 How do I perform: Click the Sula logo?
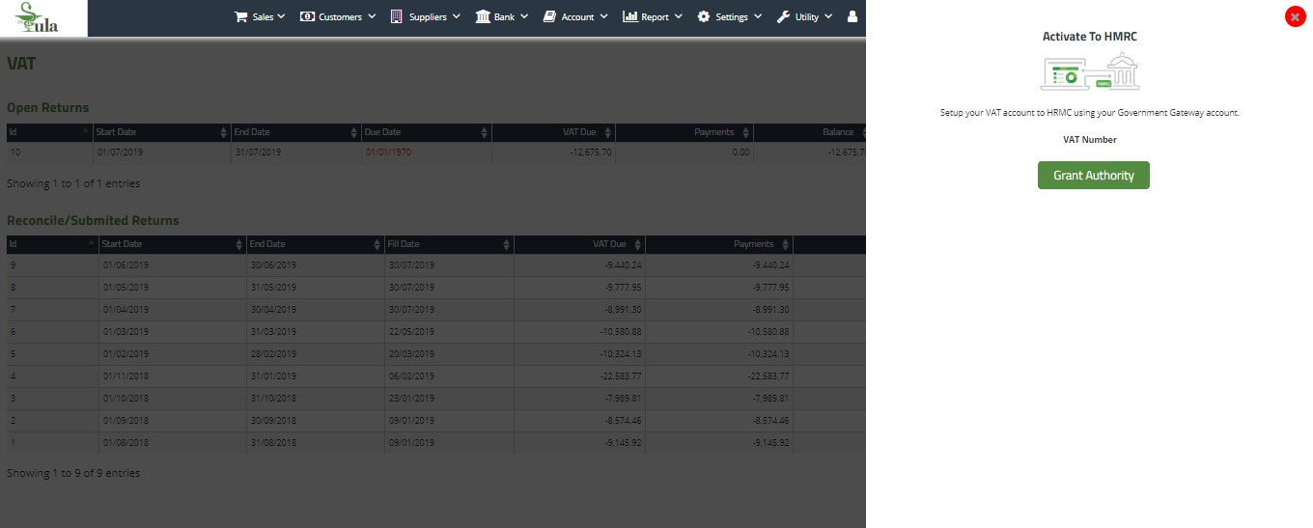43,18
